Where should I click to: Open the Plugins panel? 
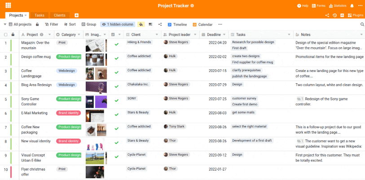(x=355, y=15)
